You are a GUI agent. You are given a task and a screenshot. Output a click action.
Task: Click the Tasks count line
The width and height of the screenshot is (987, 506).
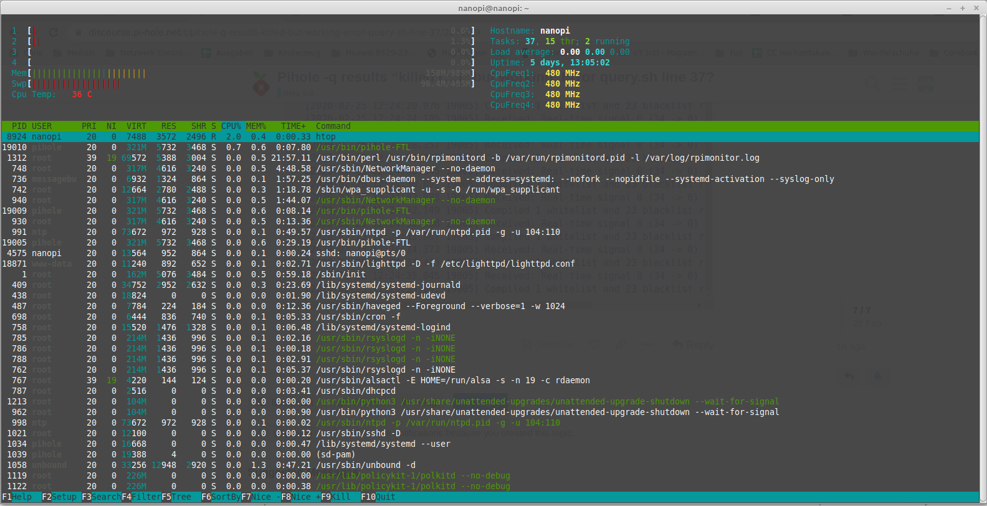click(560, 41)
